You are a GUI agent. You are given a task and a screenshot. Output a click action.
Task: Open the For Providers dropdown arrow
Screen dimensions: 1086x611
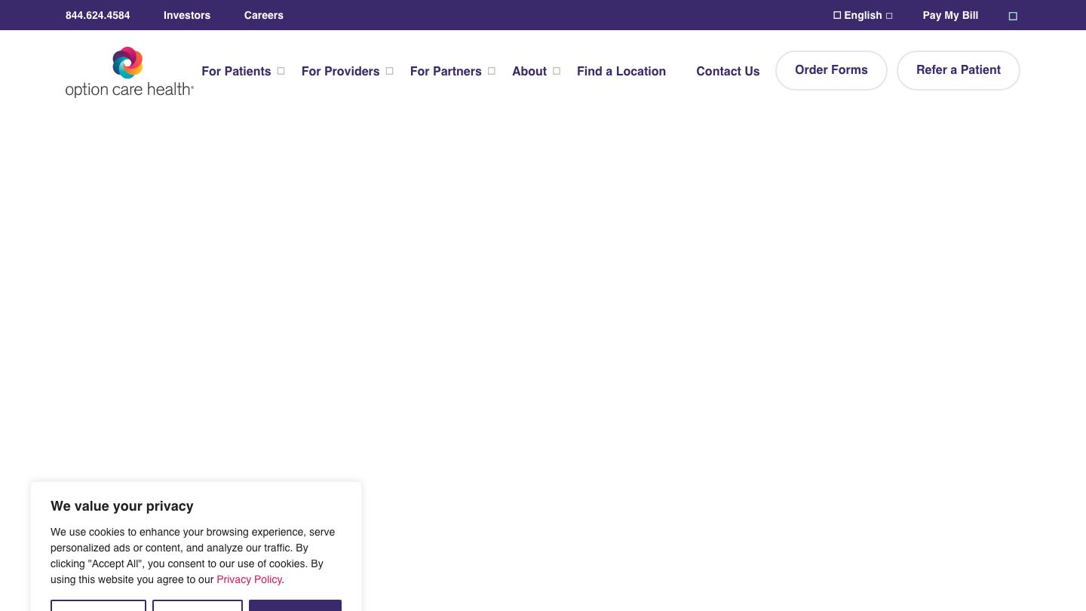click(390, 71)
